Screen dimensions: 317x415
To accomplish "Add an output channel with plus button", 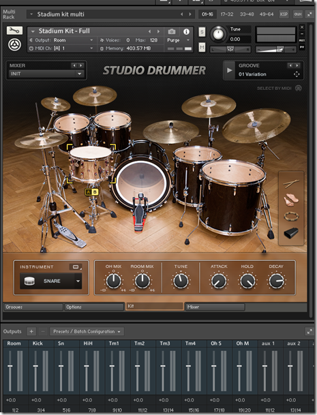I will 31,331.
